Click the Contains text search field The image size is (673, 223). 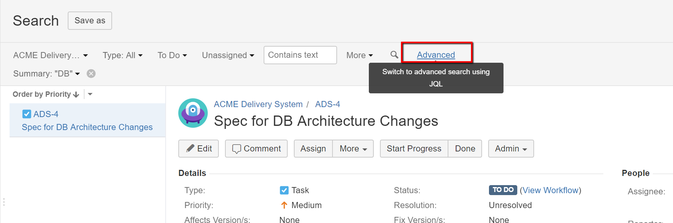coord(300,55)
